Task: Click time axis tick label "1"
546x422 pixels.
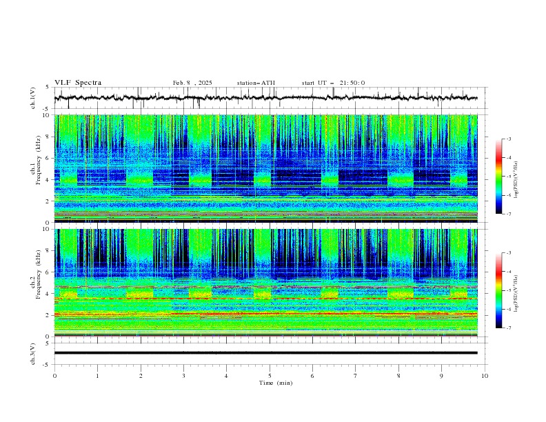Action: click(x=97, y=376)
